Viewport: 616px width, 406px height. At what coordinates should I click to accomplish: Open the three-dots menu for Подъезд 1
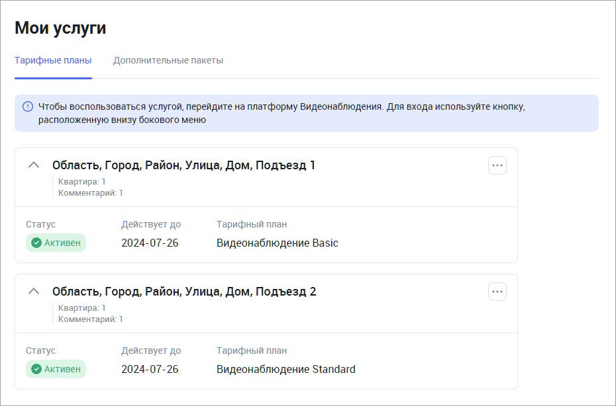[x=497, y=165]
